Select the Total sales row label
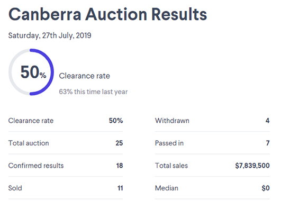This screenshot has width=281, height=201. (171, 166)
